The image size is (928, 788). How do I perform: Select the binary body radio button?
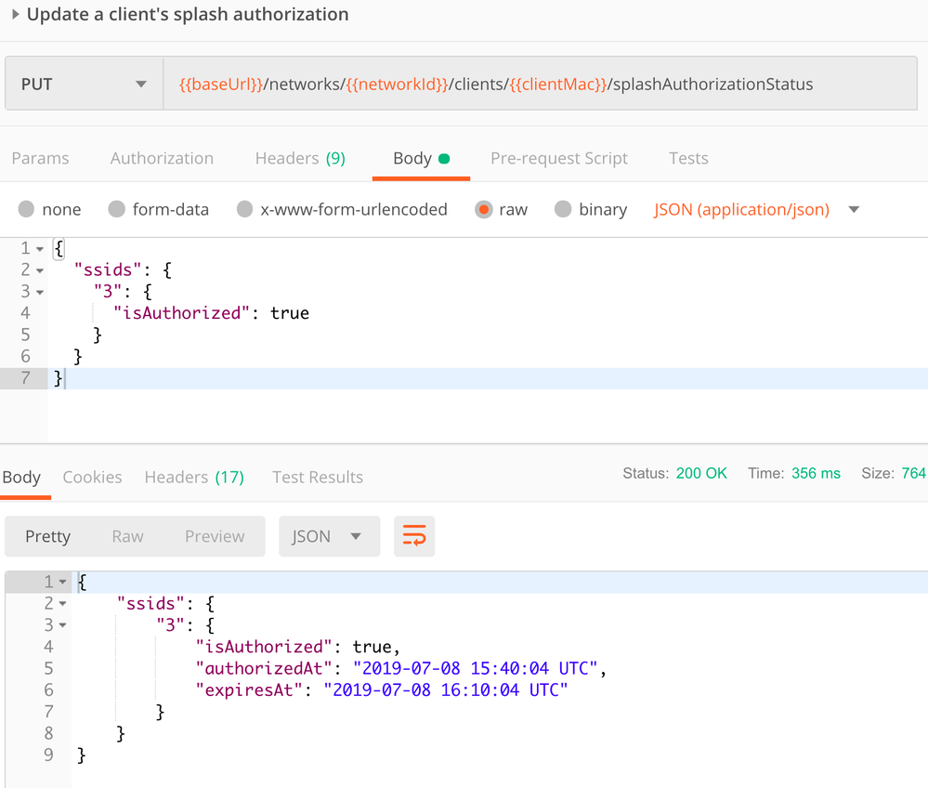(x=563, y=209)
